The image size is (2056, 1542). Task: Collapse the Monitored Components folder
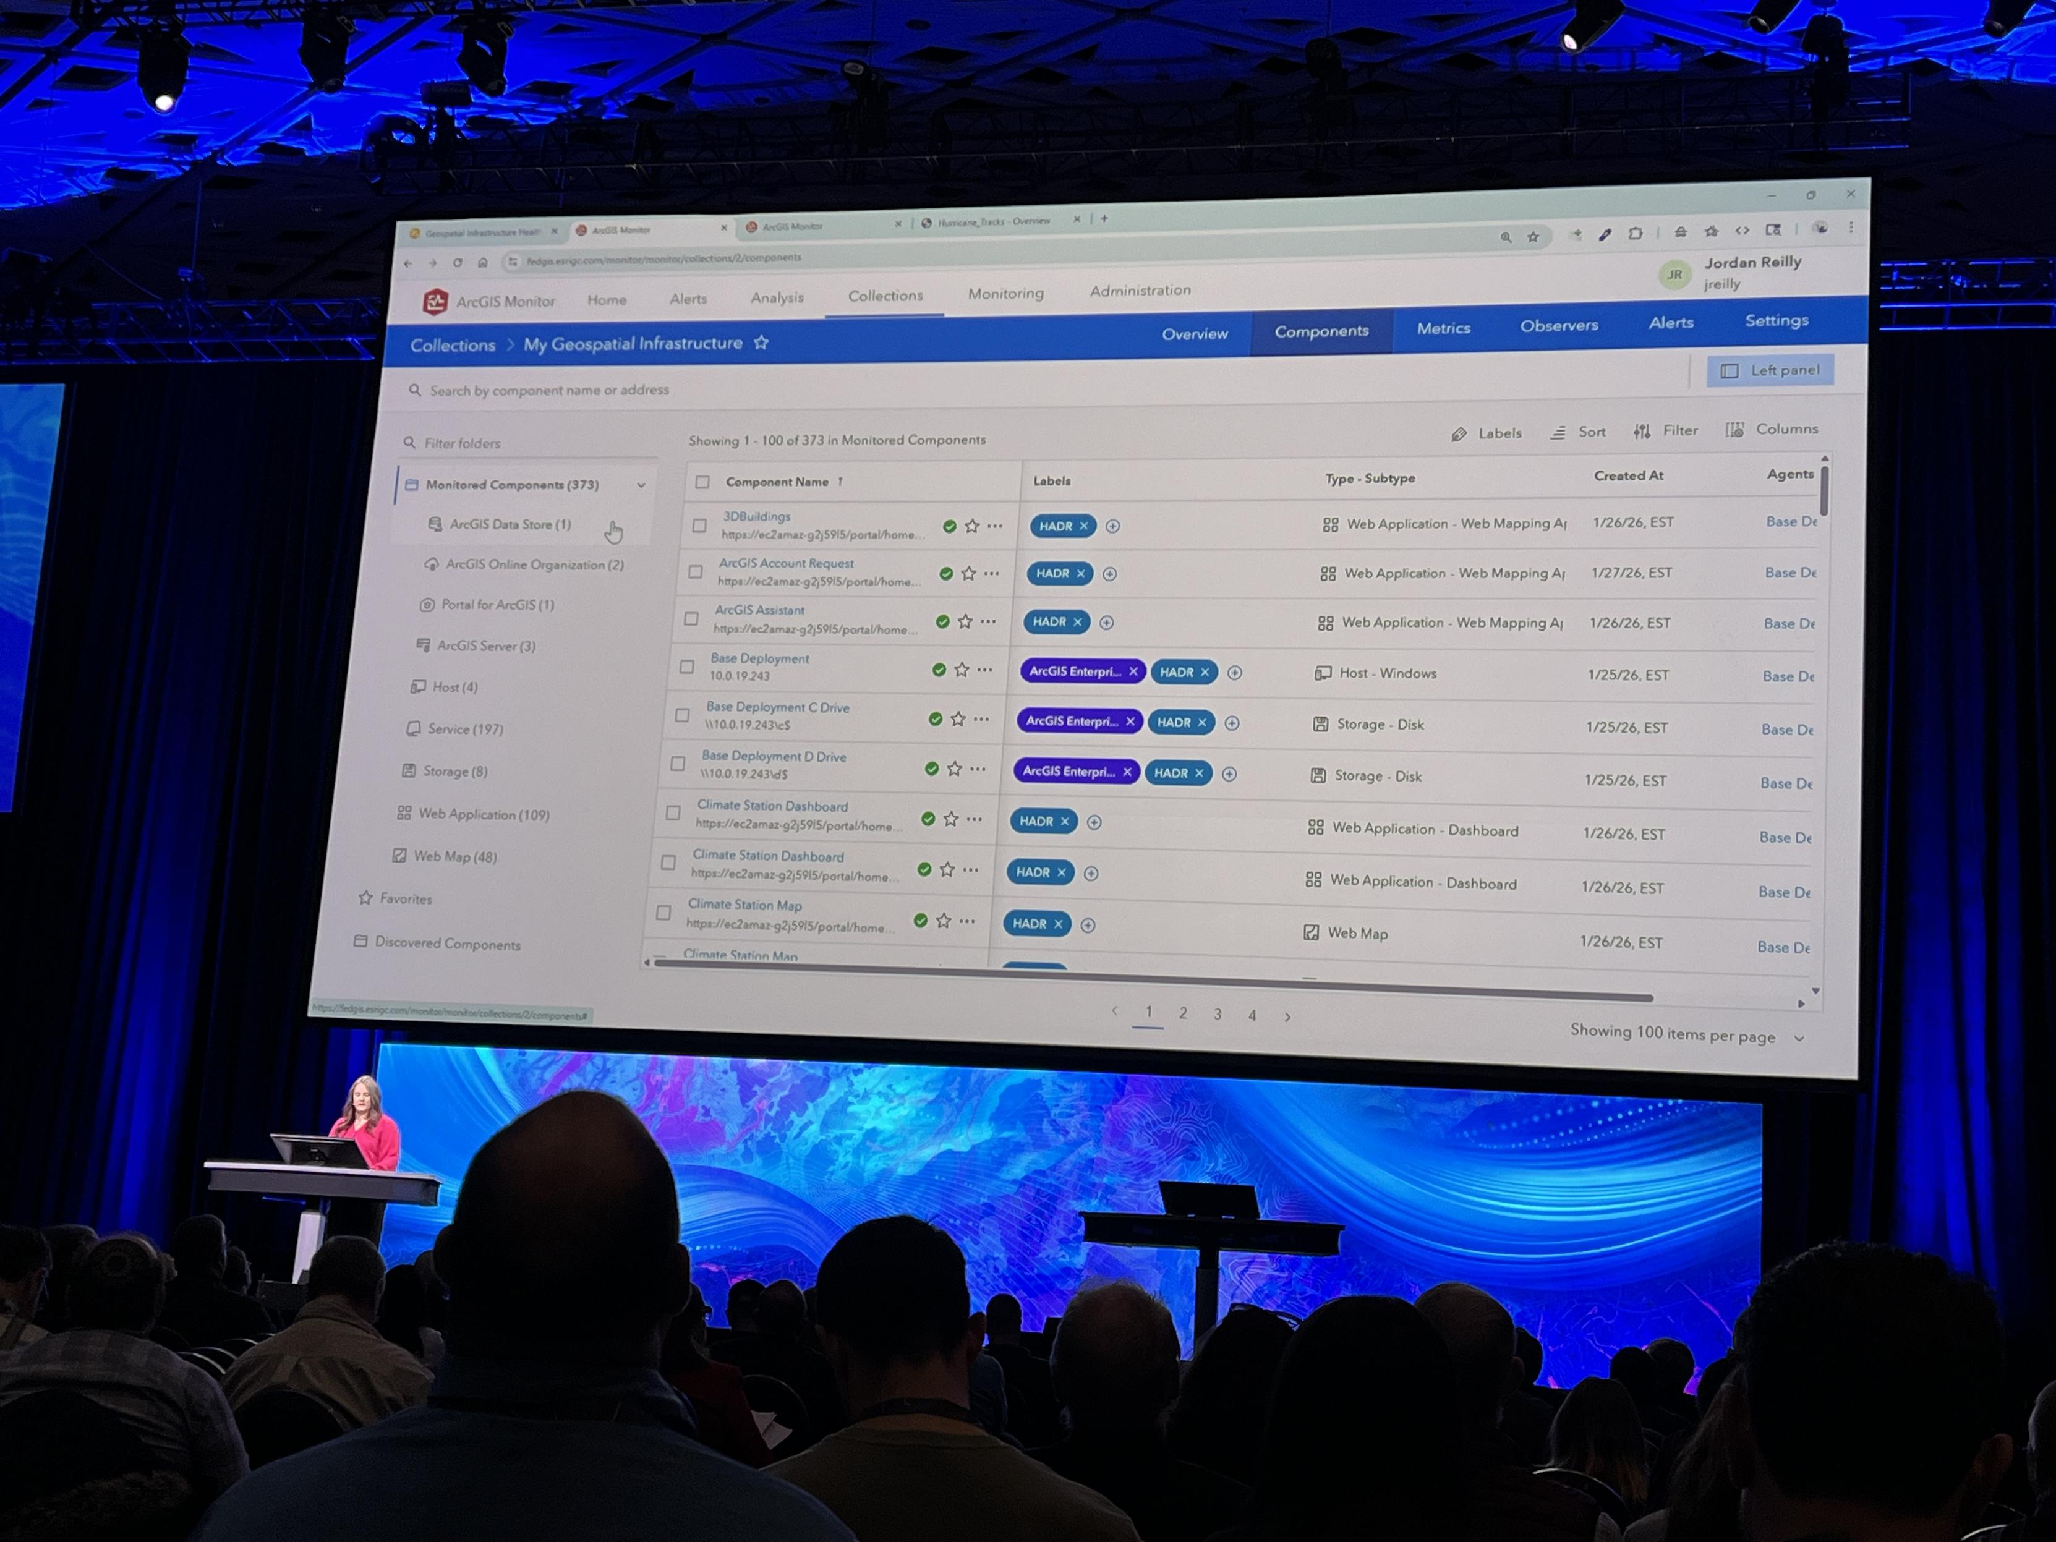641,485
